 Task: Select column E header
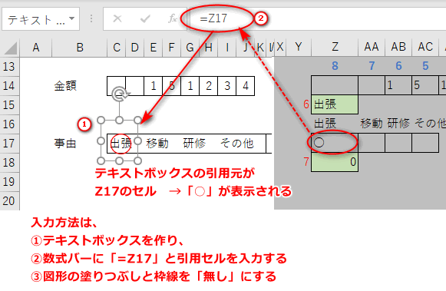tap(153, 48)
